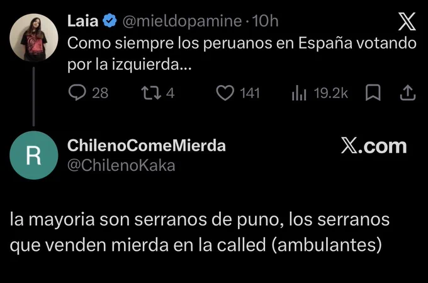Open the view analytics bar chart icon
The height and width of the screenshot is (283, 428).
click(299, 93)
